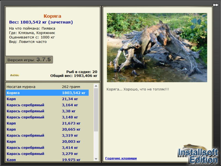The image size is (221, 166).
Task: Select the Карп 21,34 кг row
Action: point(47,99)
